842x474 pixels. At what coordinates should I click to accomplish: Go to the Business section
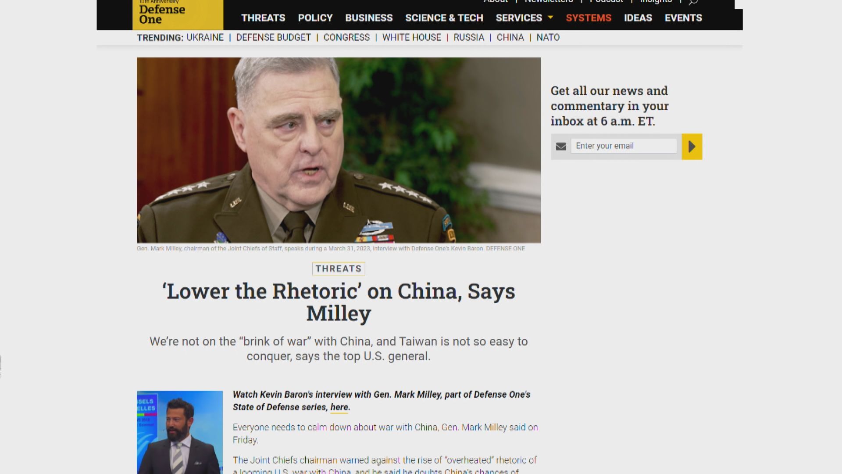pyautogui.click(x=368, y=18)
